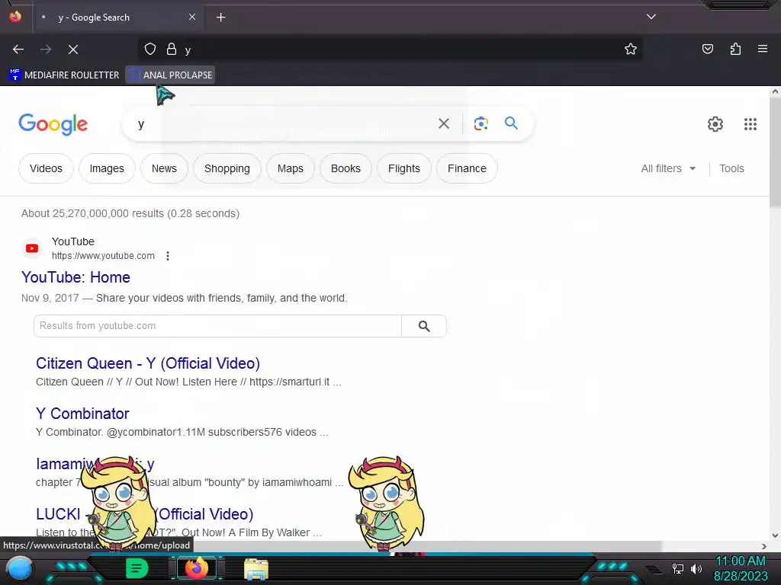Screen dimensions: 781x585
Task: Filter results by Images
Action: coord(107,168)
